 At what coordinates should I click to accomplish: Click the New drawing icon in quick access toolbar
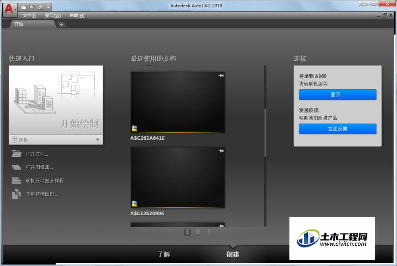tap(23, 7)
